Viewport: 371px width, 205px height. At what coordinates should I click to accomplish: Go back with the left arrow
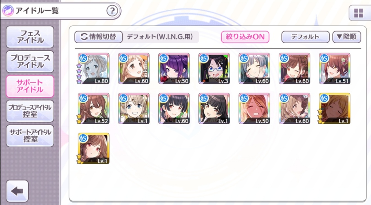(17, 191)
